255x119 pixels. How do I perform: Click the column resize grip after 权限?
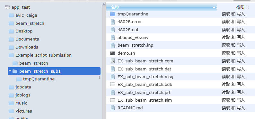(x=248, y=8)
